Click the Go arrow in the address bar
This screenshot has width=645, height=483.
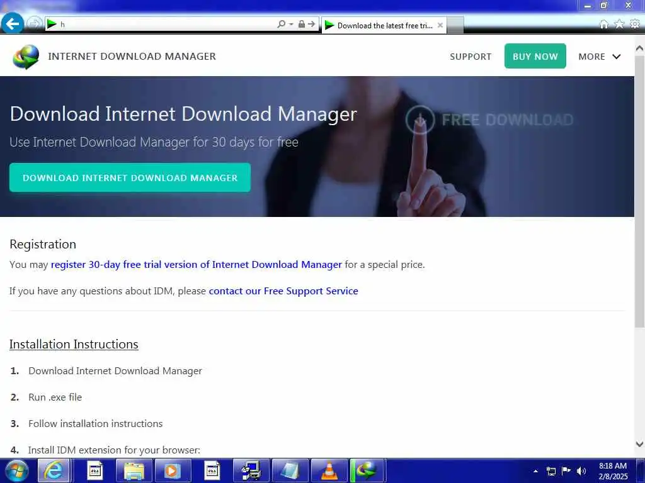312,25
